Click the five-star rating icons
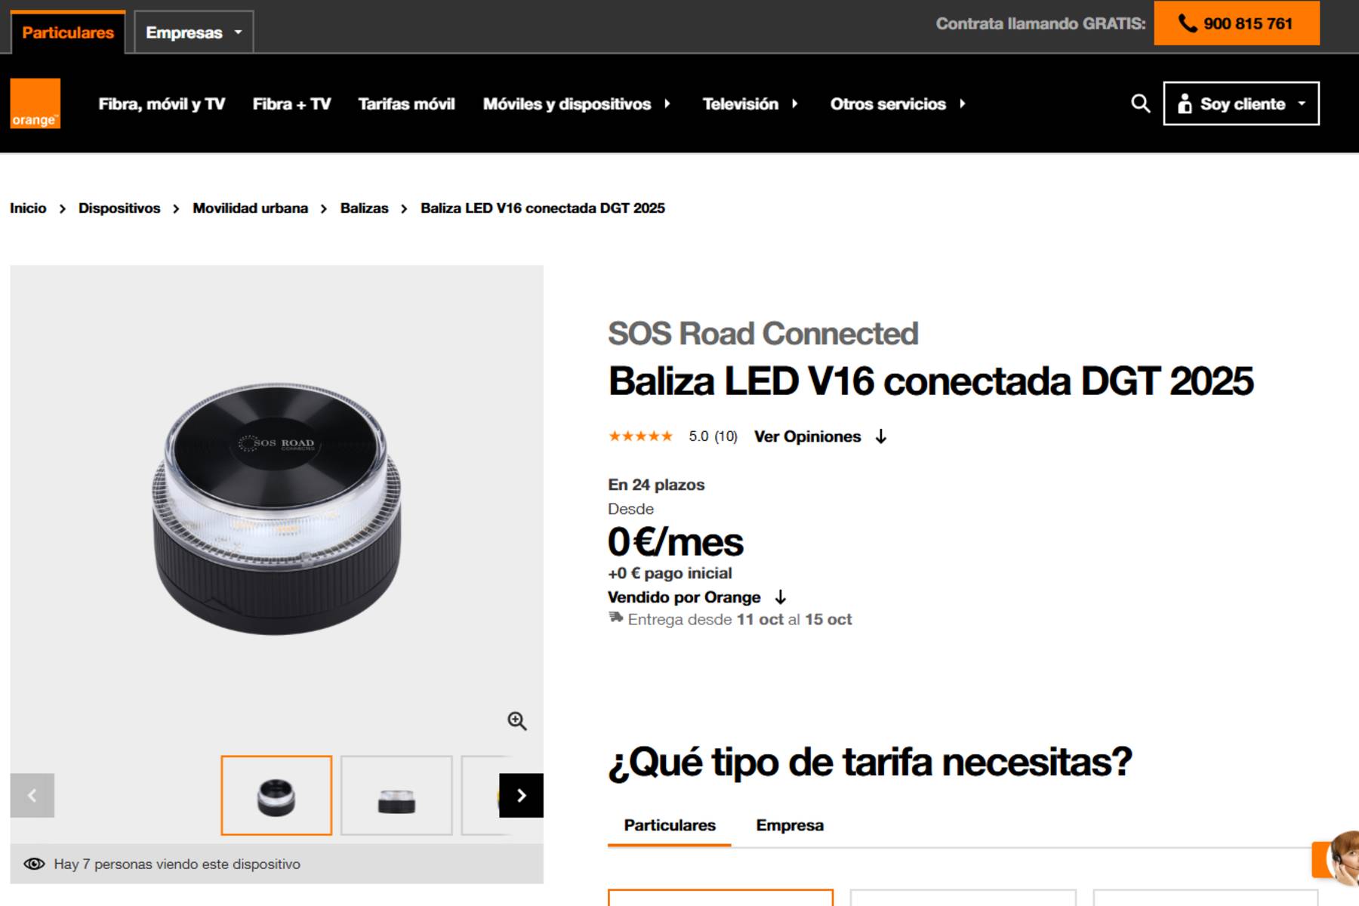1359x906 pixels. click(x=640, y=436)
